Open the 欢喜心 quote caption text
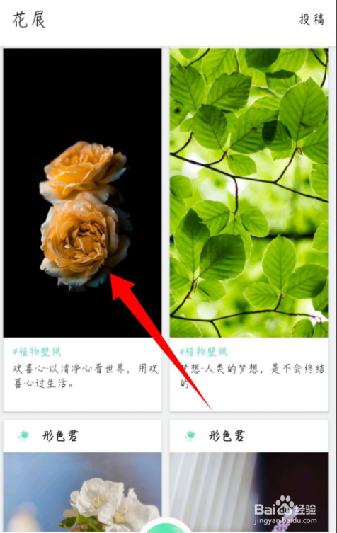Screen dimensions: 337x533 click(86, 376)
